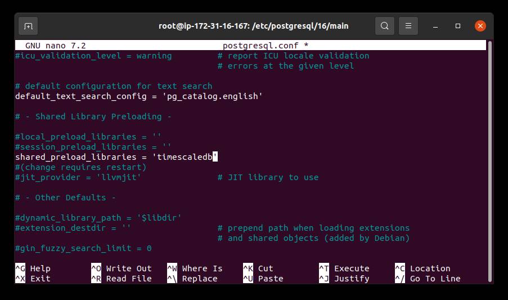Click the postgresql.conf filename in header
Screen dimensions: 508x300
260,46
